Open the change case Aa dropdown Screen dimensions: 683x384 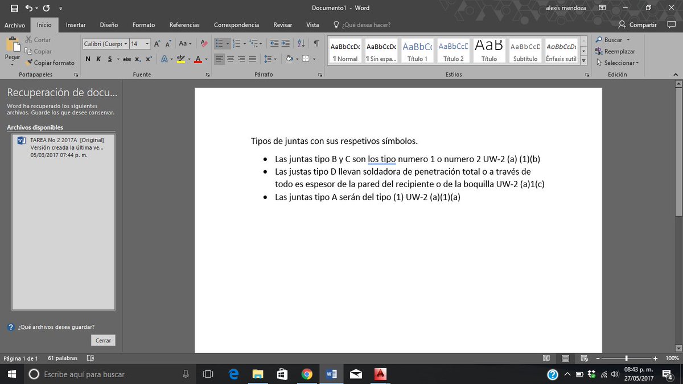[185, 44]
